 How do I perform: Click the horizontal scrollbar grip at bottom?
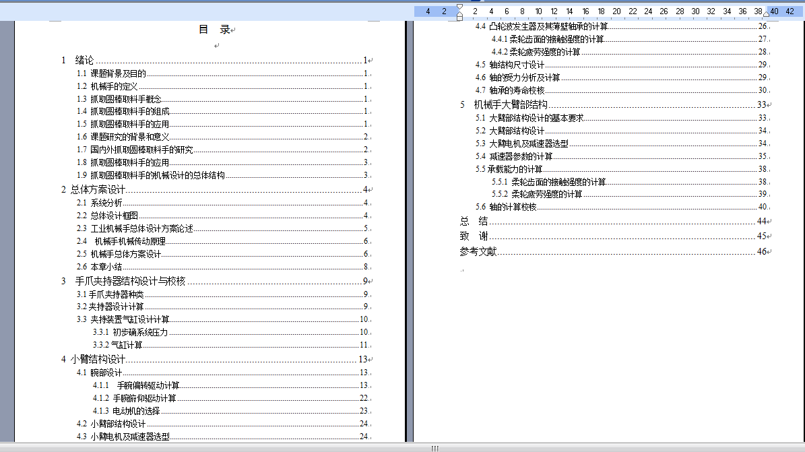point(435,449)
